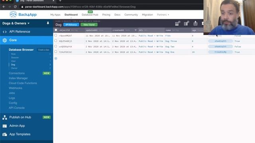Open the Jobs page
Screen dimensions: 255x143
(12, 93)
